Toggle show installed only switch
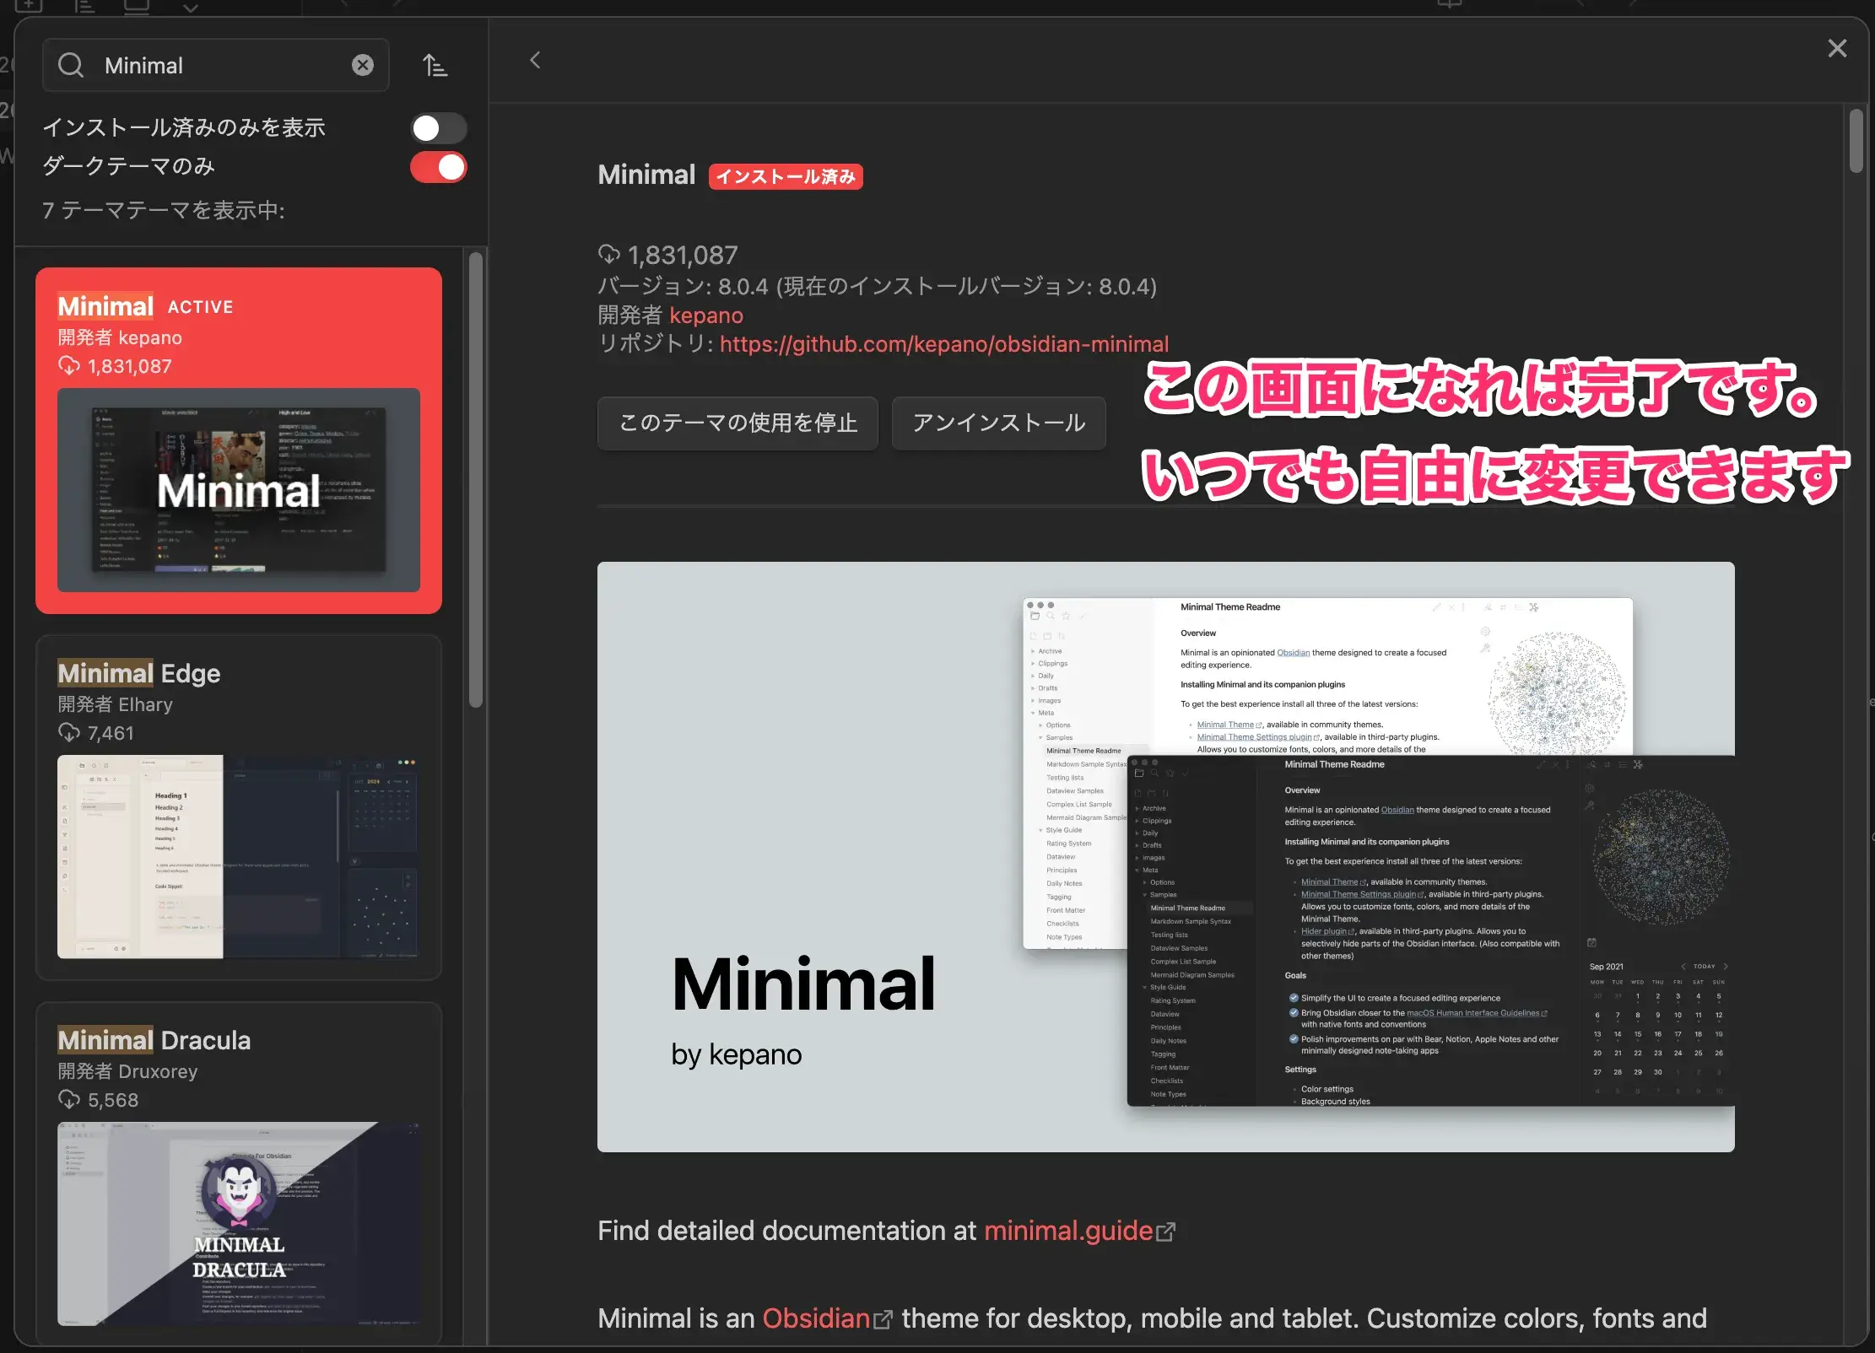This screenshot has height=1353, width=1875. 439,128
